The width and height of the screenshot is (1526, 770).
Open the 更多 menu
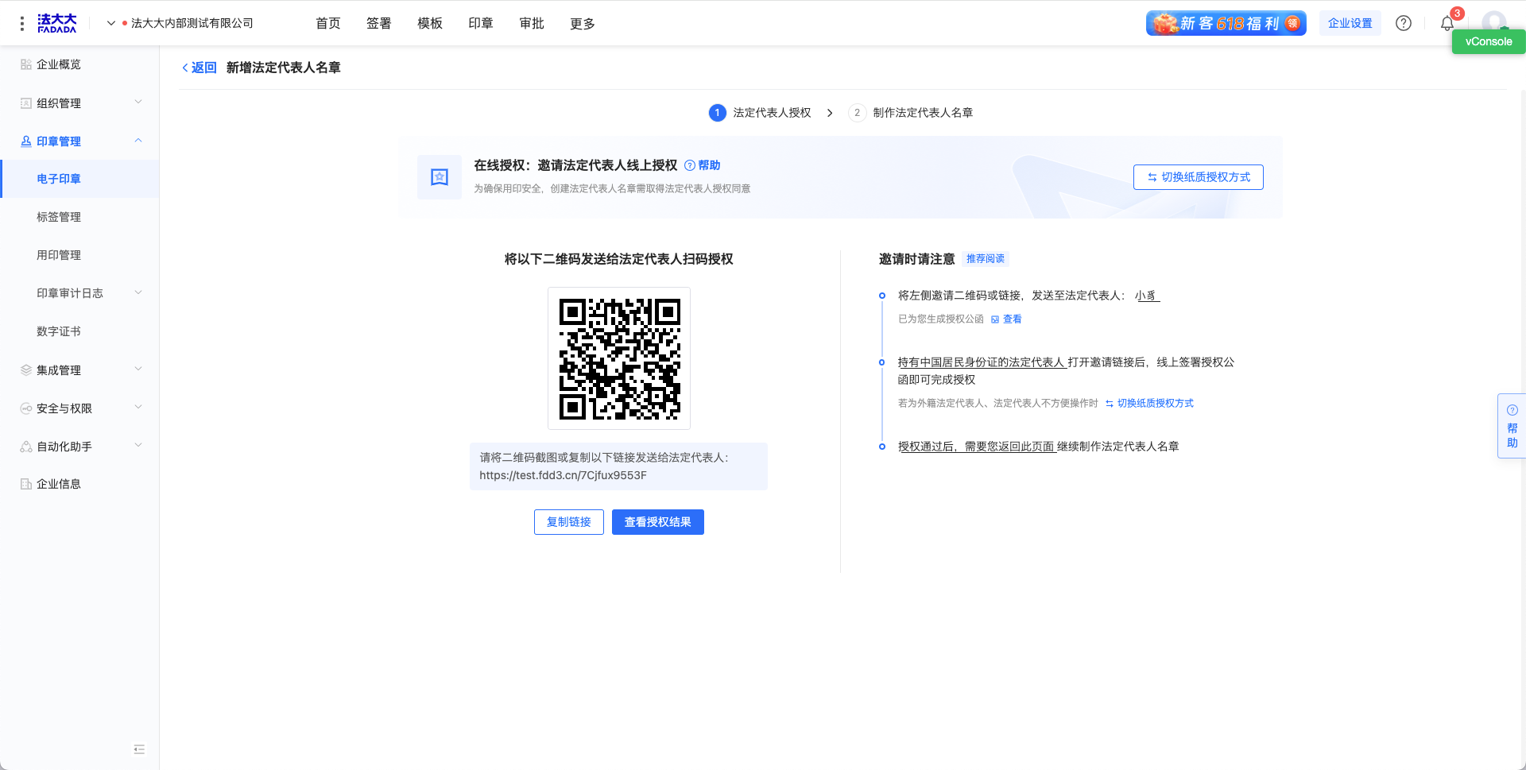(582, 23)
